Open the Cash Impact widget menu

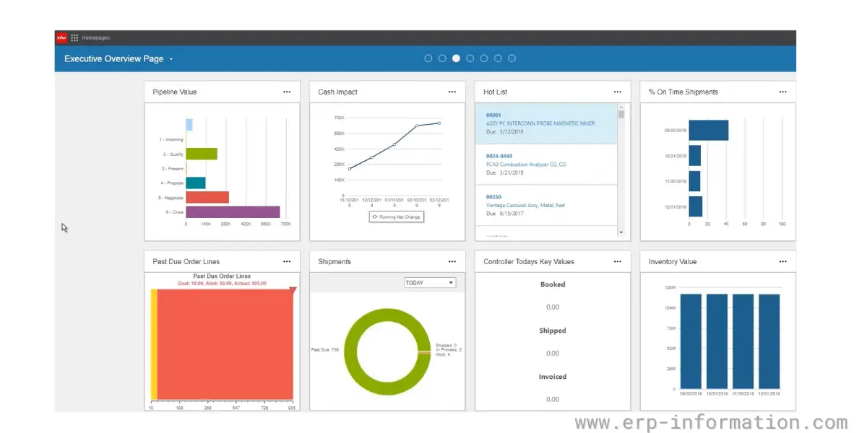click(x=452, y=92)
